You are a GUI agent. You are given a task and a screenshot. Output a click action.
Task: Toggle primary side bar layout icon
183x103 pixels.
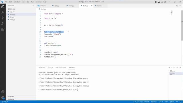click(x=156, y=2)
